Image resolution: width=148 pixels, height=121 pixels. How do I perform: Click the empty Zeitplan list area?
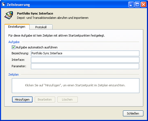[76, 86]
